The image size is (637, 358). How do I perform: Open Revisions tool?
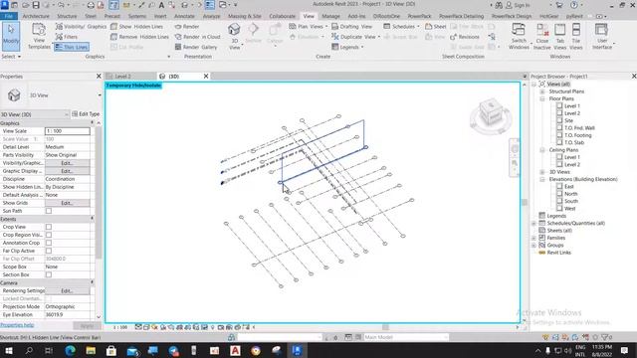[465, 37]
